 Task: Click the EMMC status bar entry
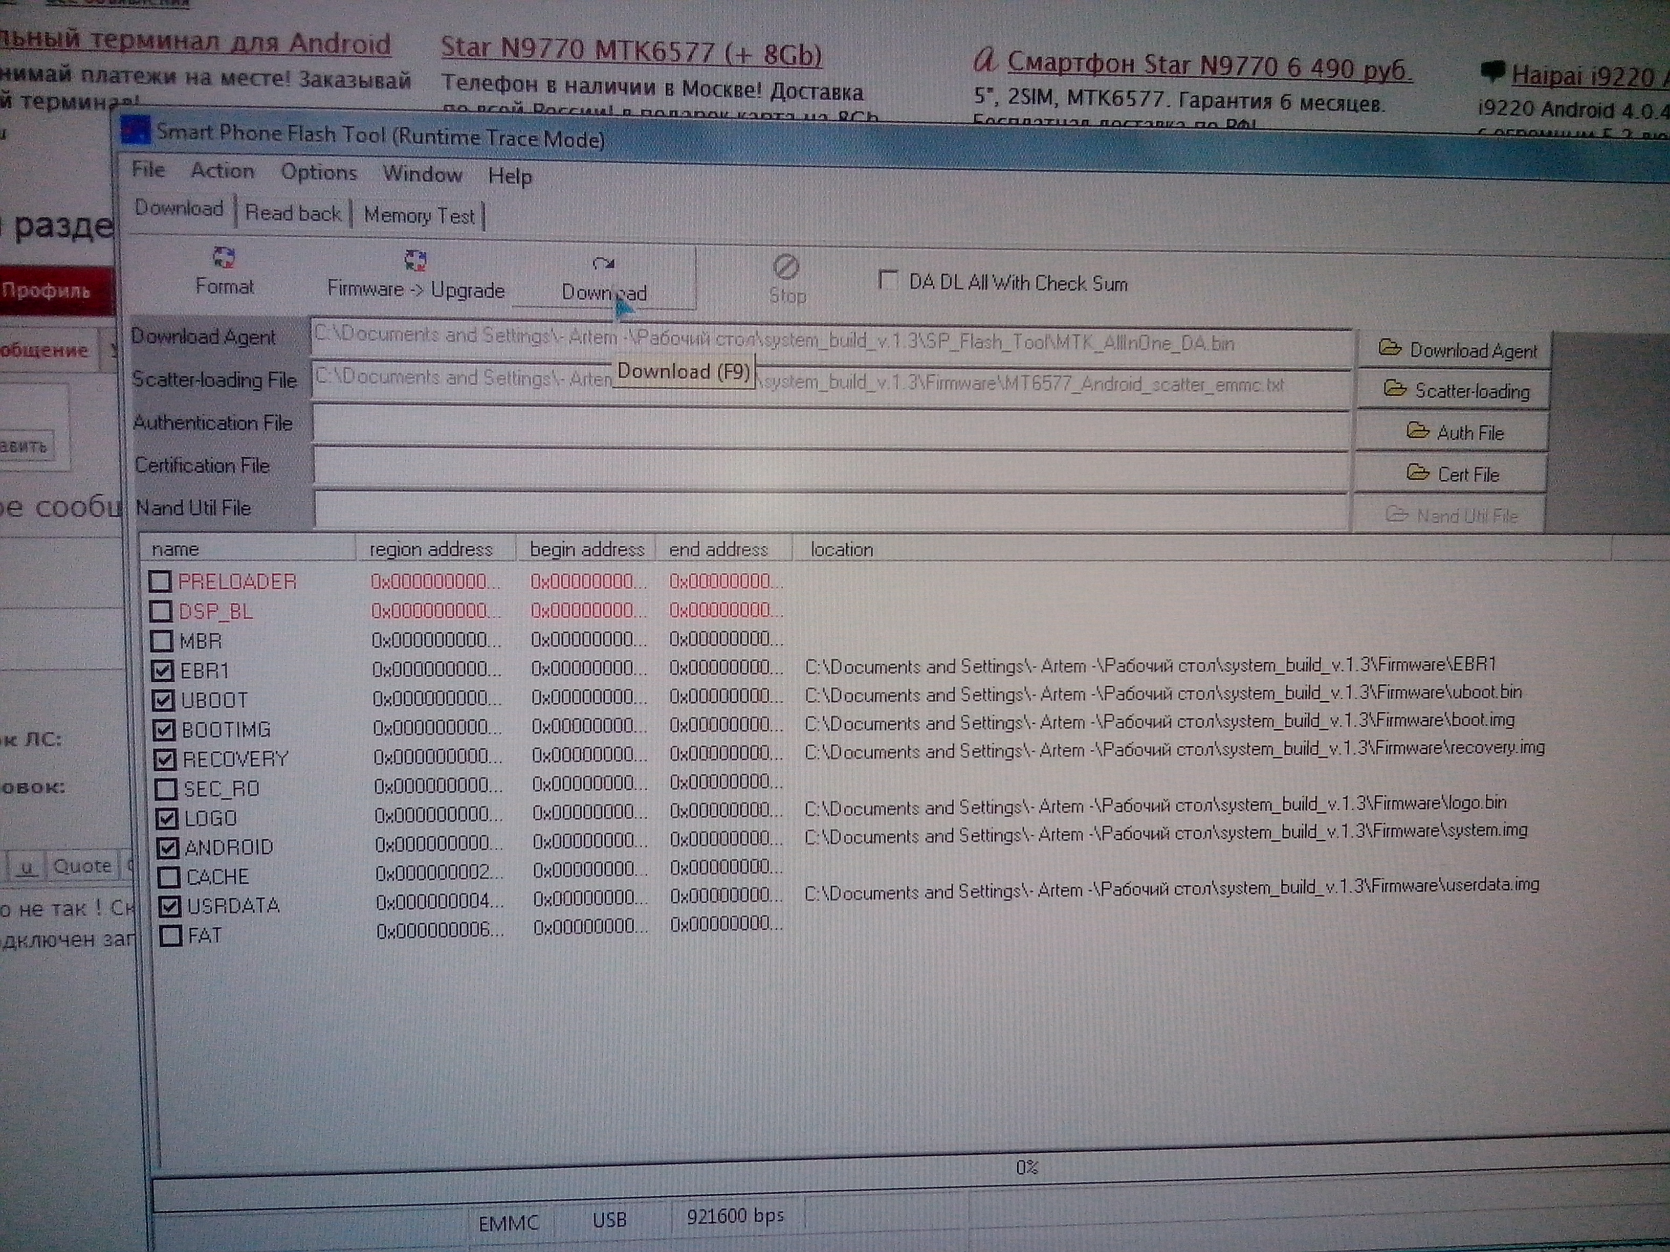509,1222
